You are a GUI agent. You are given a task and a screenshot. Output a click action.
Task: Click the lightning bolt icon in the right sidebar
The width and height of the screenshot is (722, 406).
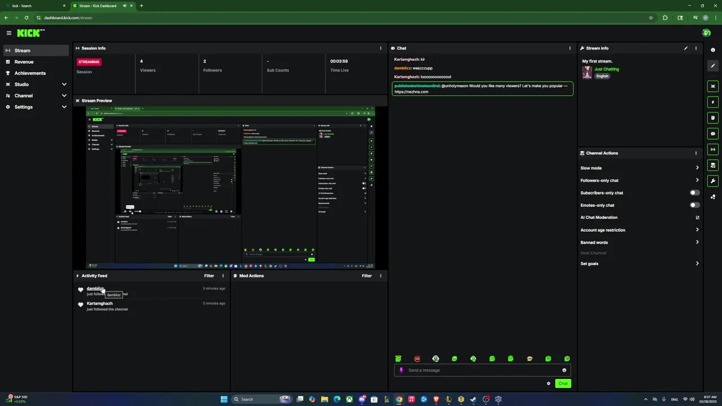point(713,102)
